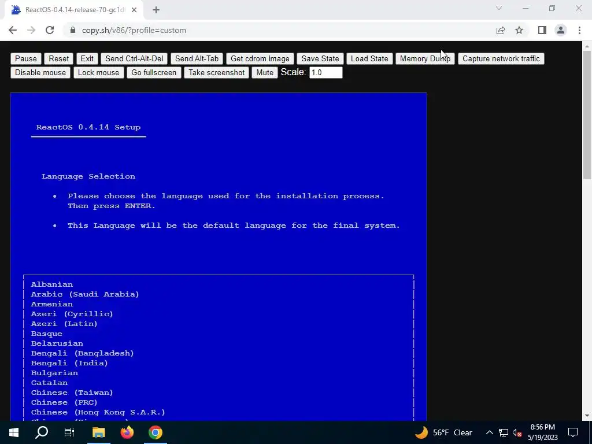Click the Exit button
The image size is (592, 444).
87,58
